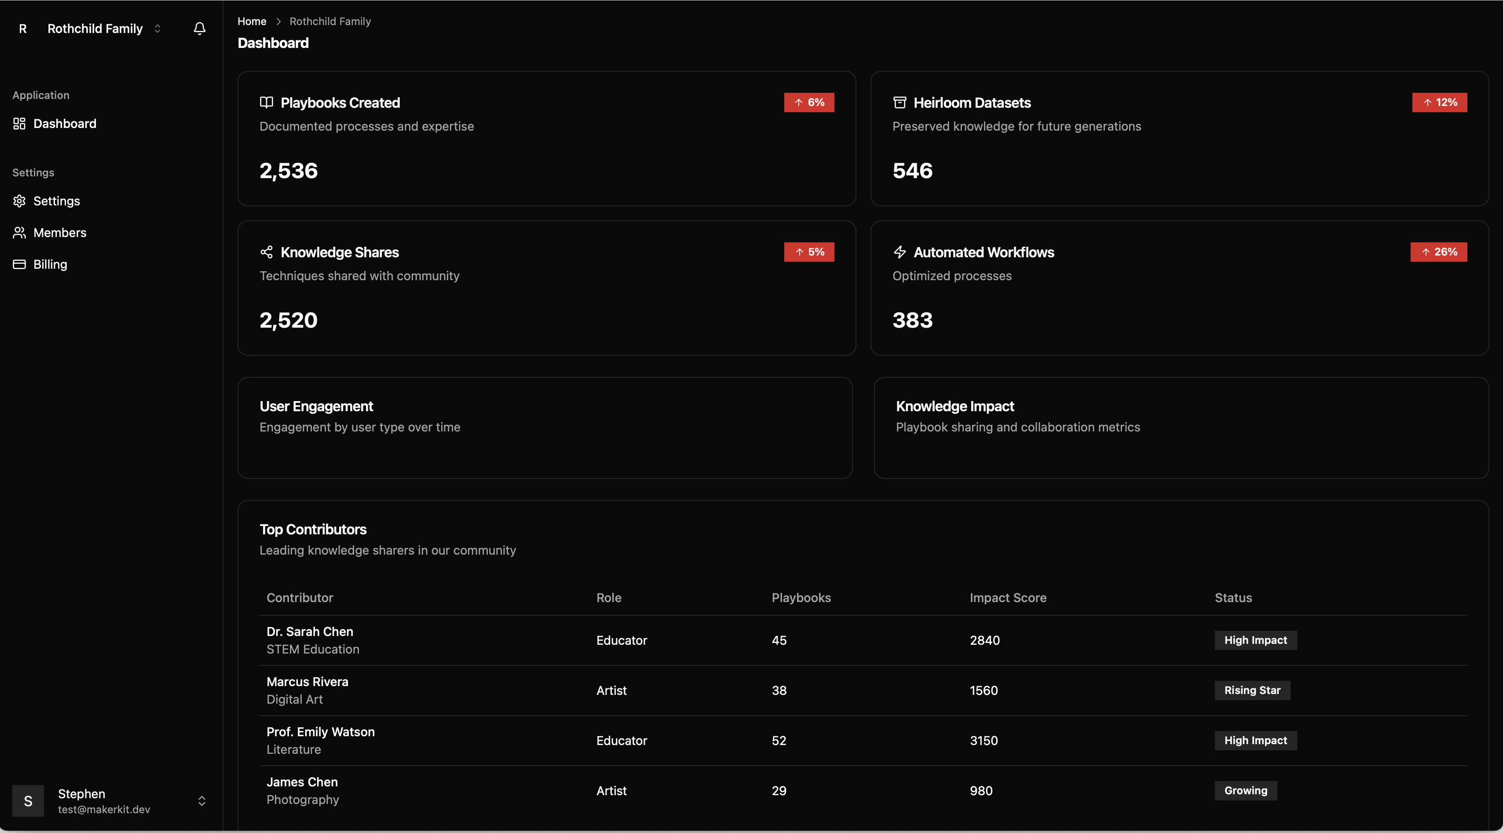Image resolution: width=1503 pixels, height=833 pixels.
Task: Click the Settings gear icon
Action: (x=19, y=201)
